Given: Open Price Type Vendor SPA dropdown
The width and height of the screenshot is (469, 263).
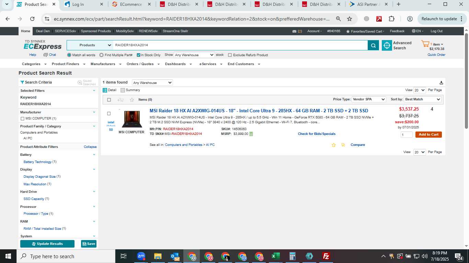Looking at the screenshot, I should tap(369, 99).
